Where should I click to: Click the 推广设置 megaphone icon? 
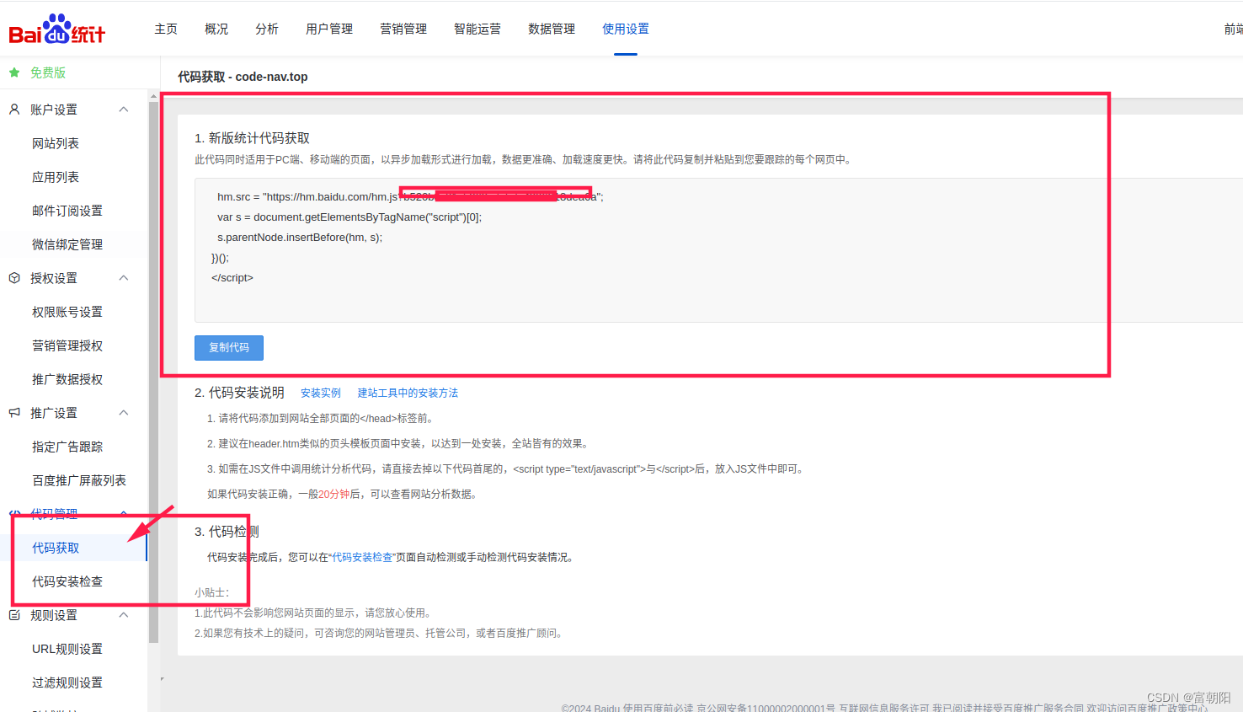coord(14,413)
